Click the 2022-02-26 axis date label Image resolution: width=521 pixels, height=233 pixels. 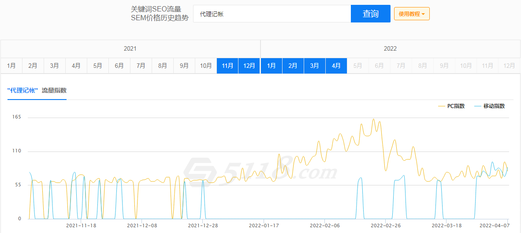click(385, 226)
